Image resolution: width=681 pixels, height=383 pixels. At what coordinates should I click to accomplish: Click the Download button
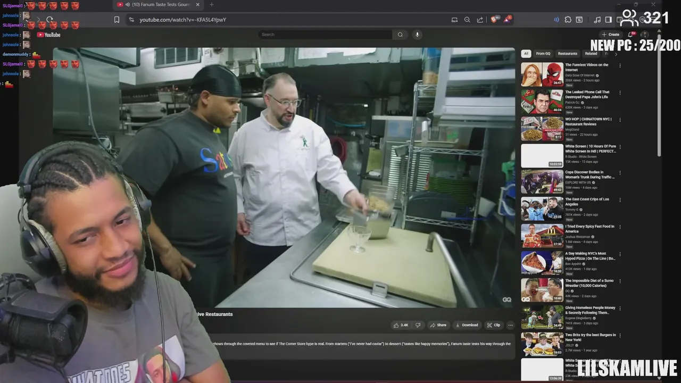pyautogui.click(x=467, y=325)
